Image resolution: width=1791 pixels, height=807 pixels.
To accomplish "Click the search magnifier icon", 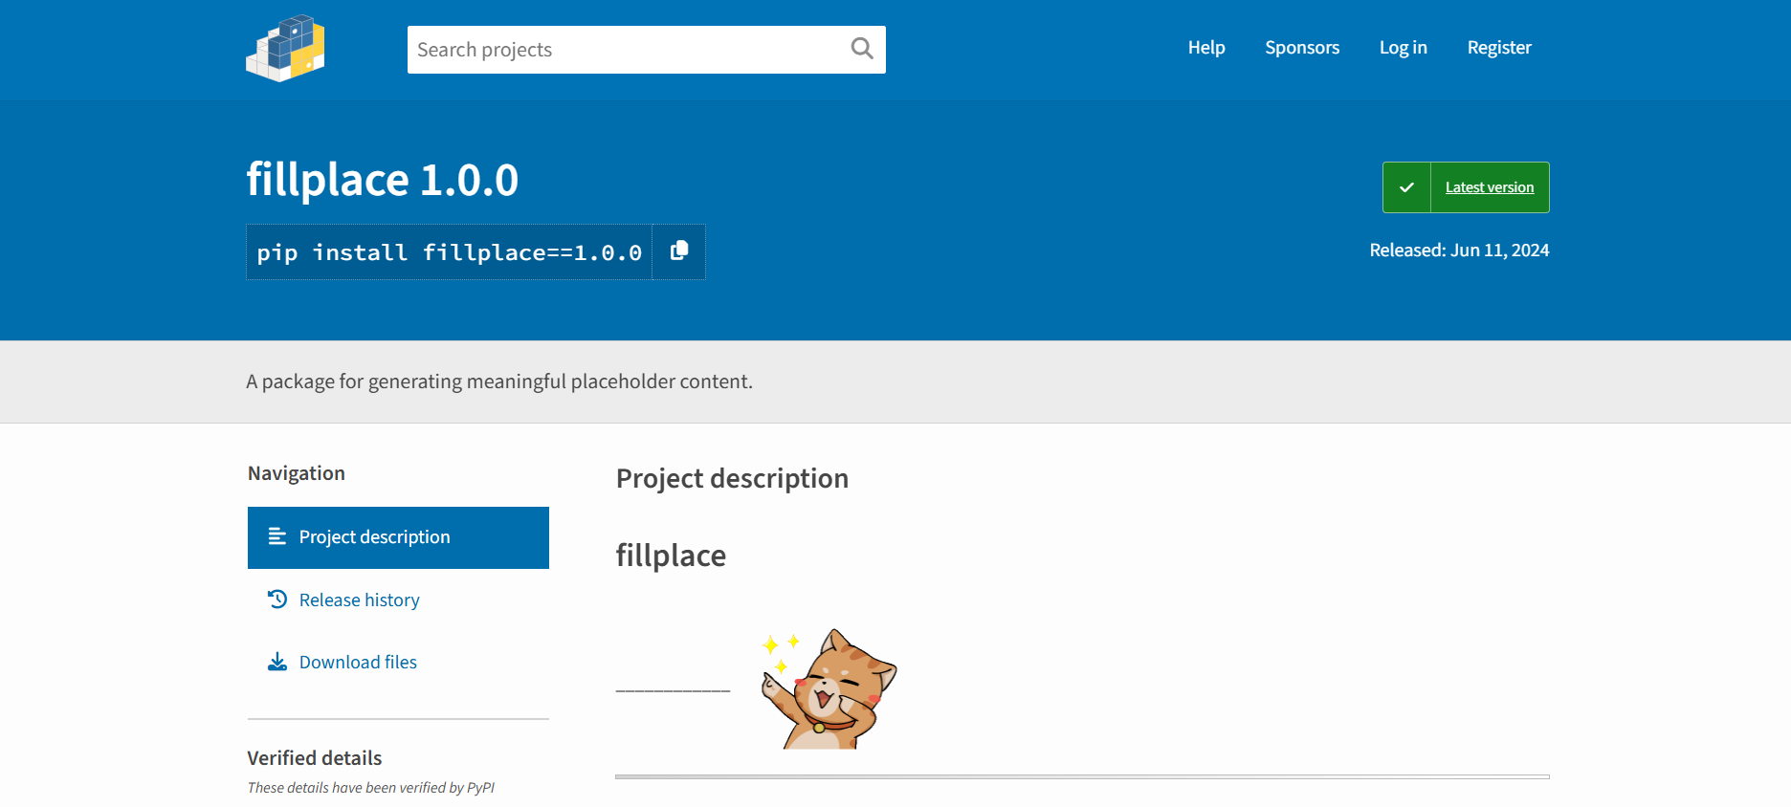I will coord(862,49).
